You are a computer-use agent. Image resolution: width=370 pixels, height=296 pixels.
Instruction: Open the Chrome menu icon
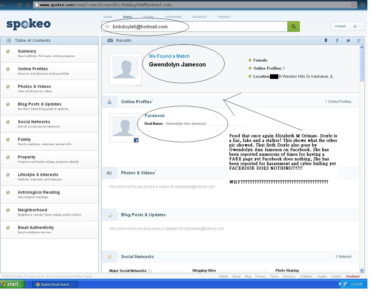click(x=362, y=5)
